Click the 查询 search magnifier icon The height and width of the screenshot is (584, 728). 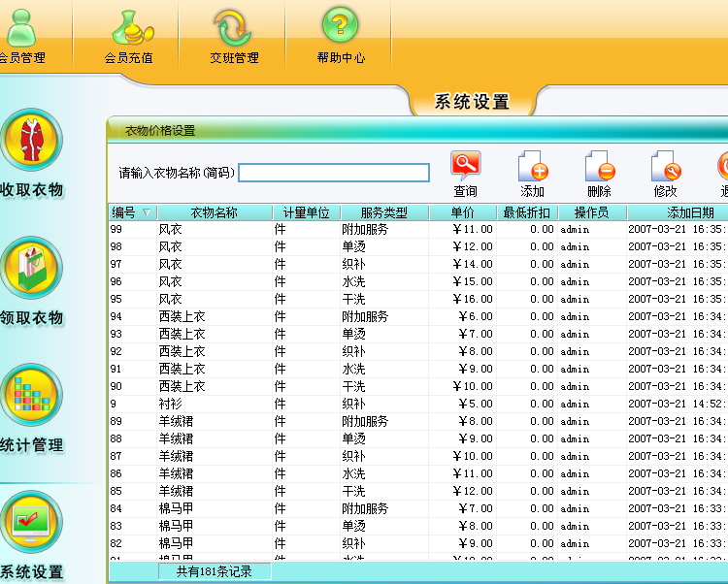pyautogui.click(x=466, y=165)
